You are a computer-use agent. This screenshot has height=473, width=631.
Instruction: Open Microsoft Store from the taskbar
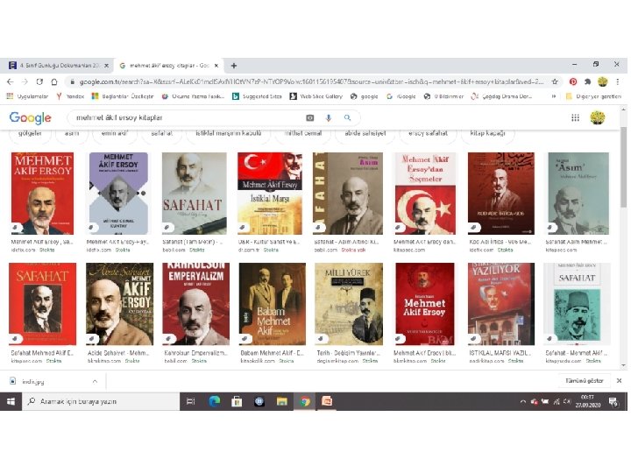pos(237,401)
